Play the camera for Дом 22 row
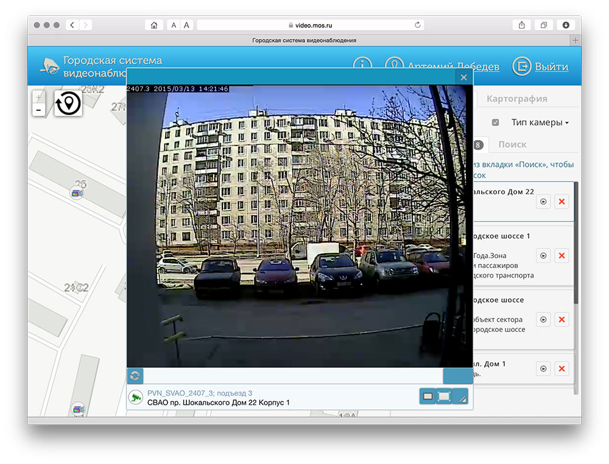The width and height of the screenshot is (609, 464). point(543,202)
